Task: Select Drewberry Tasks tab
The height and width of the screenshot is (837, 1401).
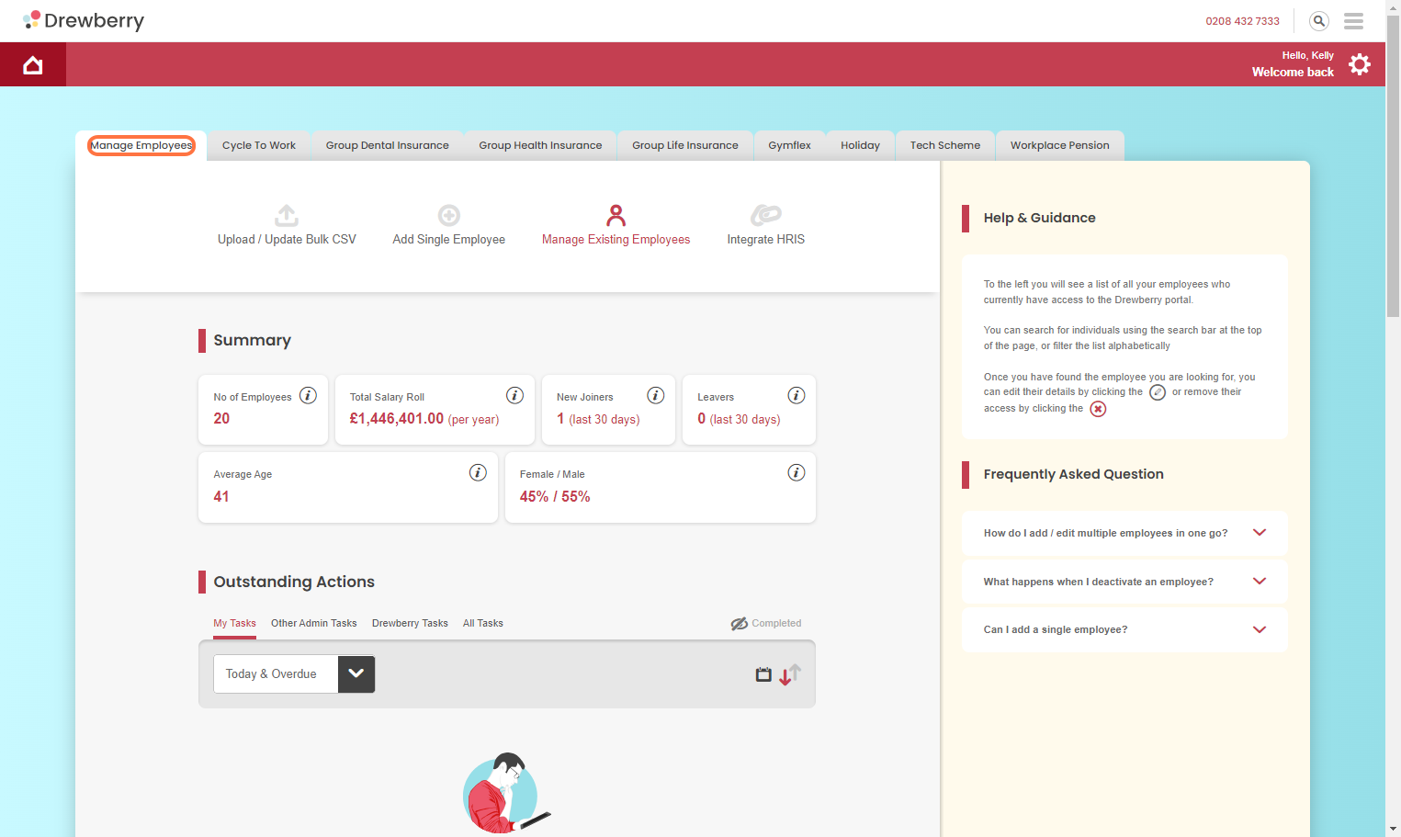Action: 410,623
